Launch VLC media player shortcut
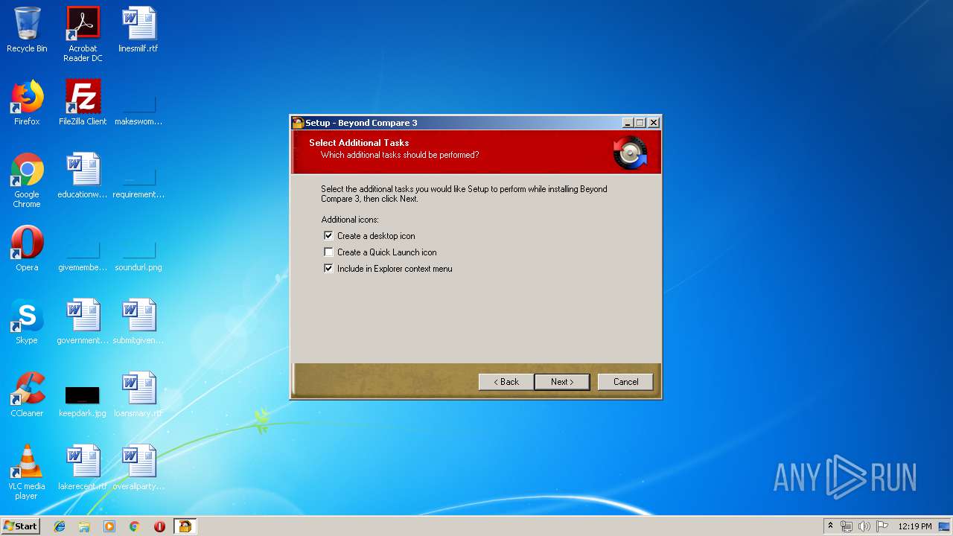The width and height of the screenshot is (953, 536). (x=27, y=472)
